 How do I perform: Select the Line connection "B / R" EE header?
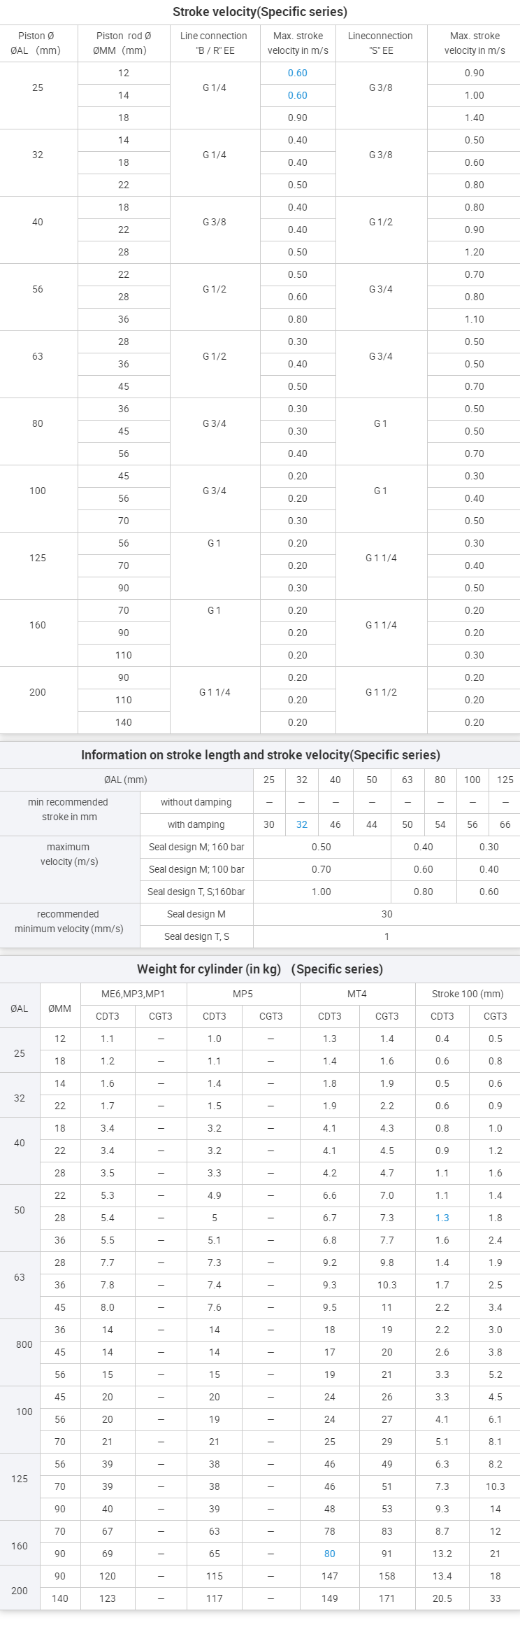[214, 43]
